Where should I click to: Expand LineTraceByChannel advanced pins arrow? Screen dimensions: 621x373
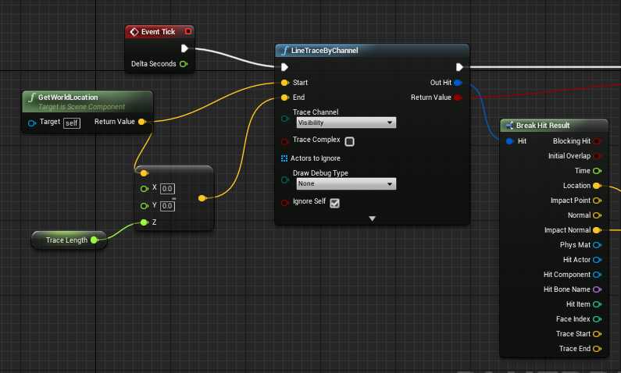372,218
